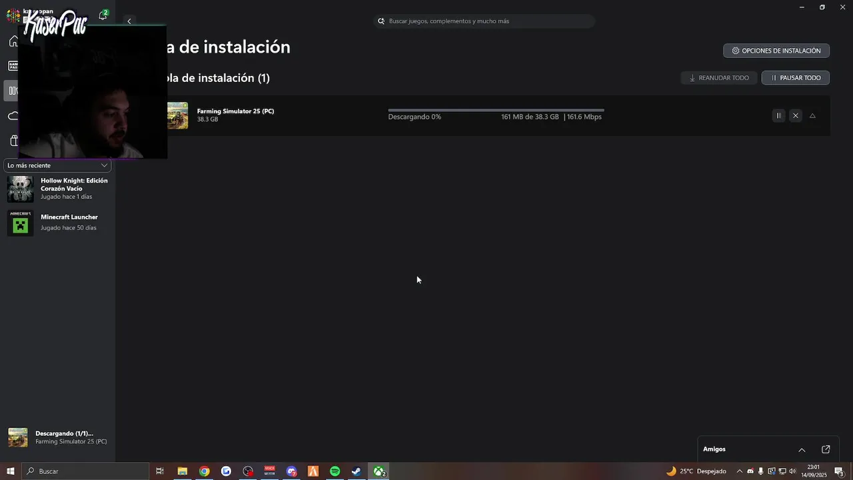
Task: Go back with the left arrow button
Action: (x=129, y=21)
